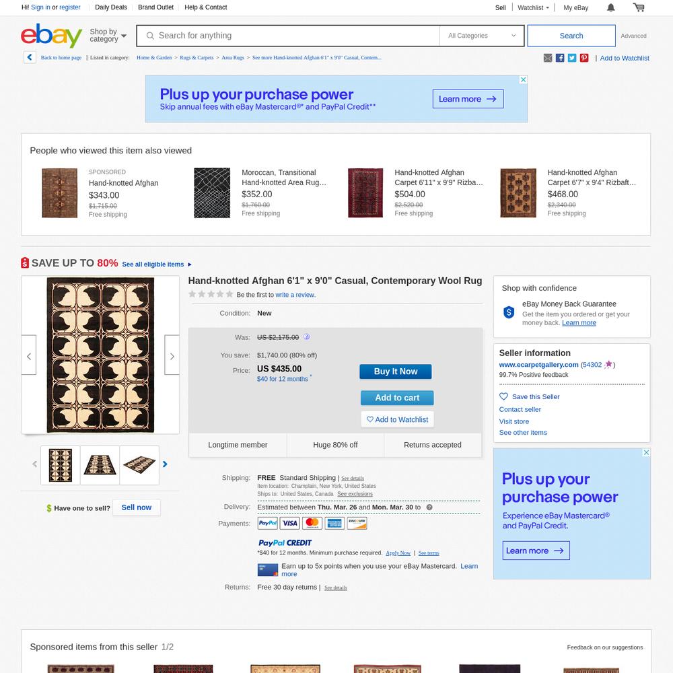Open Daily Deals in top menu
Image resolution: width=673 pixels, height=673 pixels.
[111, 7]
